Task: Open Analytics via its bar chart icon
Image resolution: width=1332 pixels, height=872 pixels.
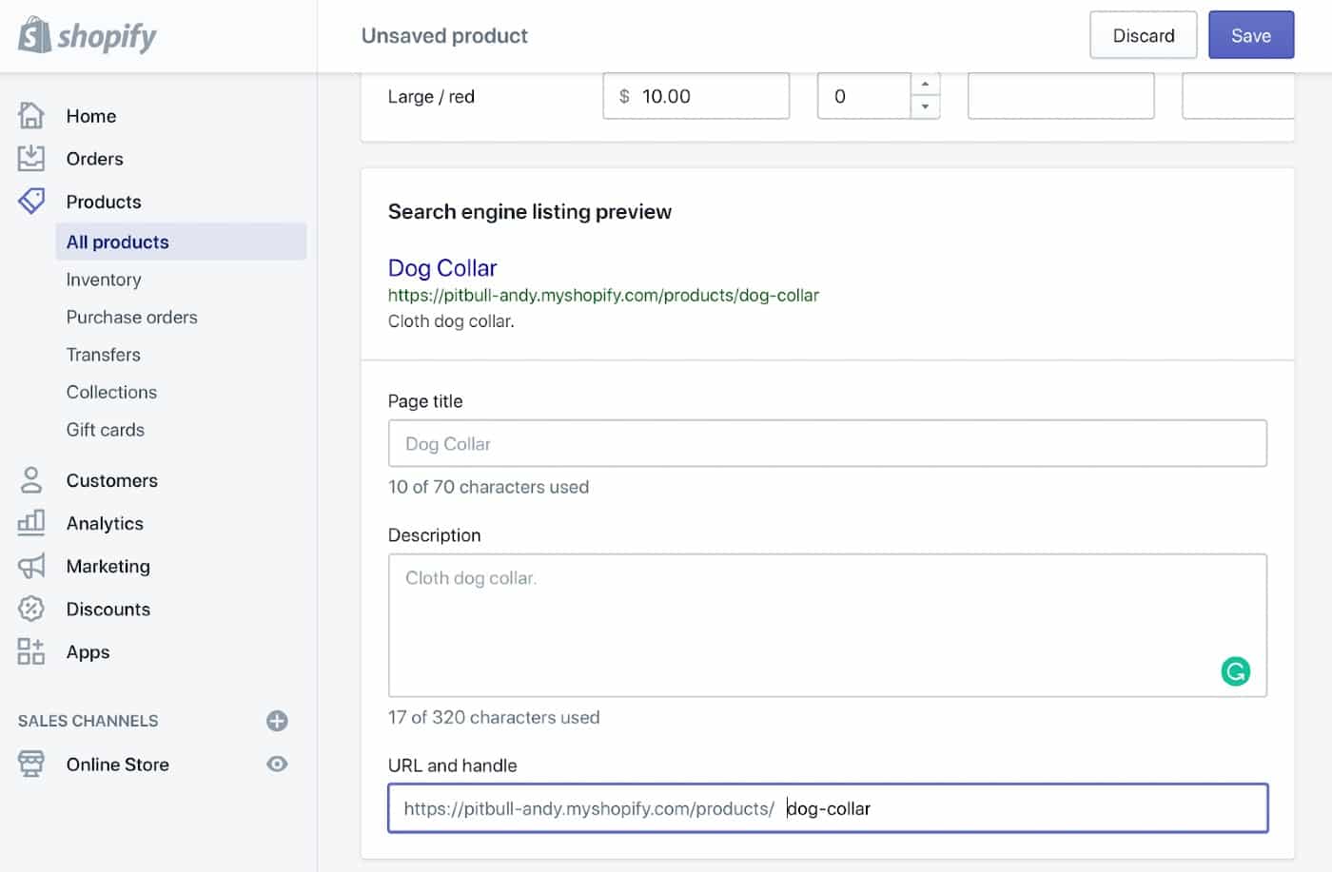Action: (29, 523)
